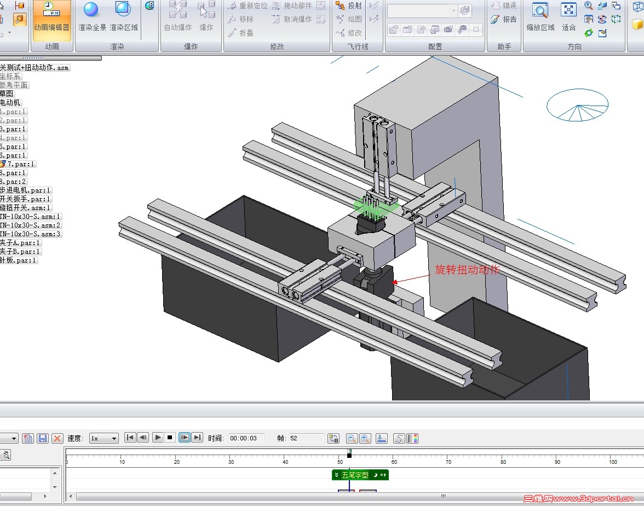Select 步进电机.par:1 in the tree
This screenshot has height=506, width=644.
(25, 190)
